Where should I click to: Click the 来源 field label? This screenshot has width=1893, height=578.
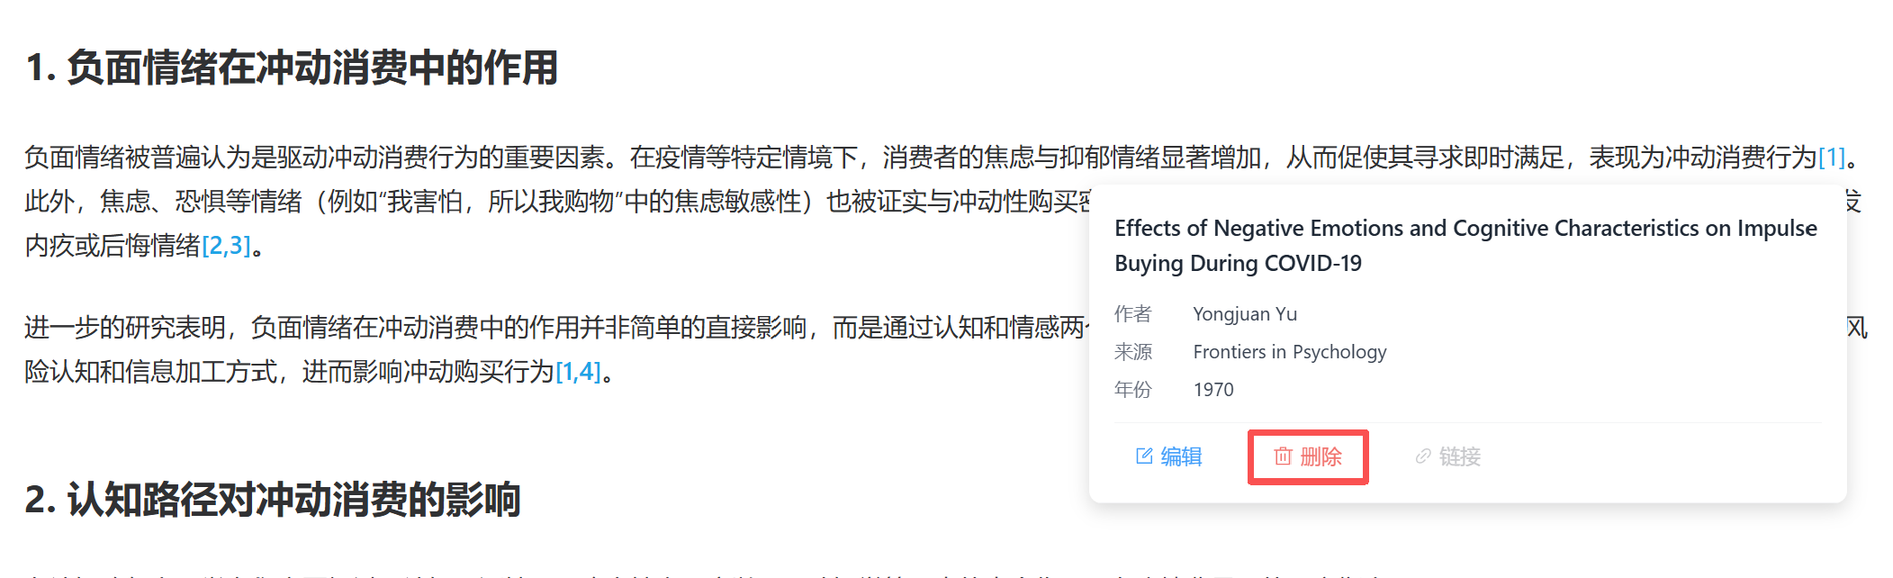1132,352
